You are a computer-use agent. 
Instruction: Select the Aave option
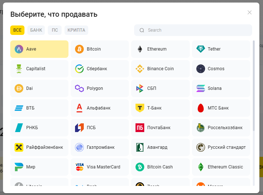click(39, 49)
